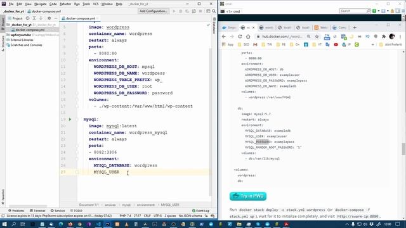Click mysql breadcrumb in editor footer
Image resolution: width=406 pixels, height=228 pixels.
pos(126,205)
